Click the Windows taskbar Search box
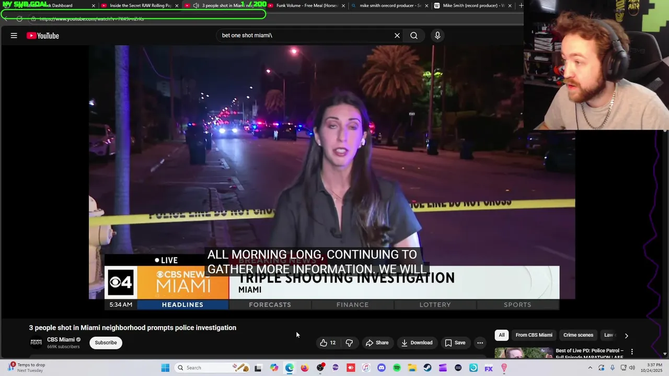The height and width of the screenshot is (376, 669). pos(212,368)
